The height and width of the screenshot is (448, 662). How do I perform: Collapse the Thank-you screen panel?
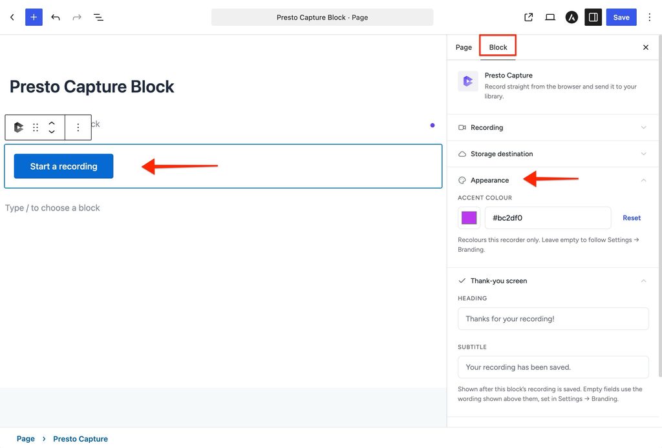[553, 281]
